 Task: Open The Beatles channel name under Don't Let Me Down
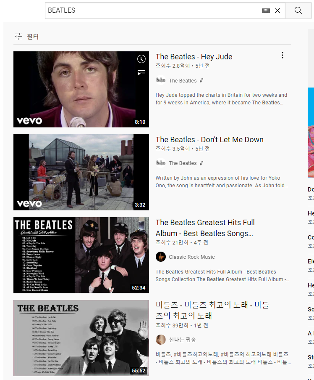[183, 163]
